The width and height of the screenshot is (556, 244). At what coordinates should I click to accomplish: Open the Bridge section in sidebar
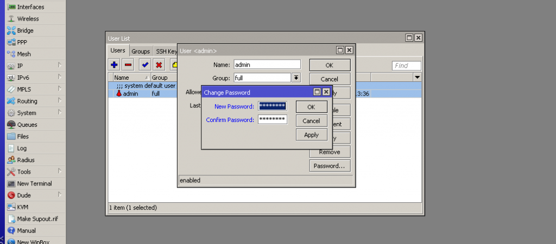(x=25, y=31)
